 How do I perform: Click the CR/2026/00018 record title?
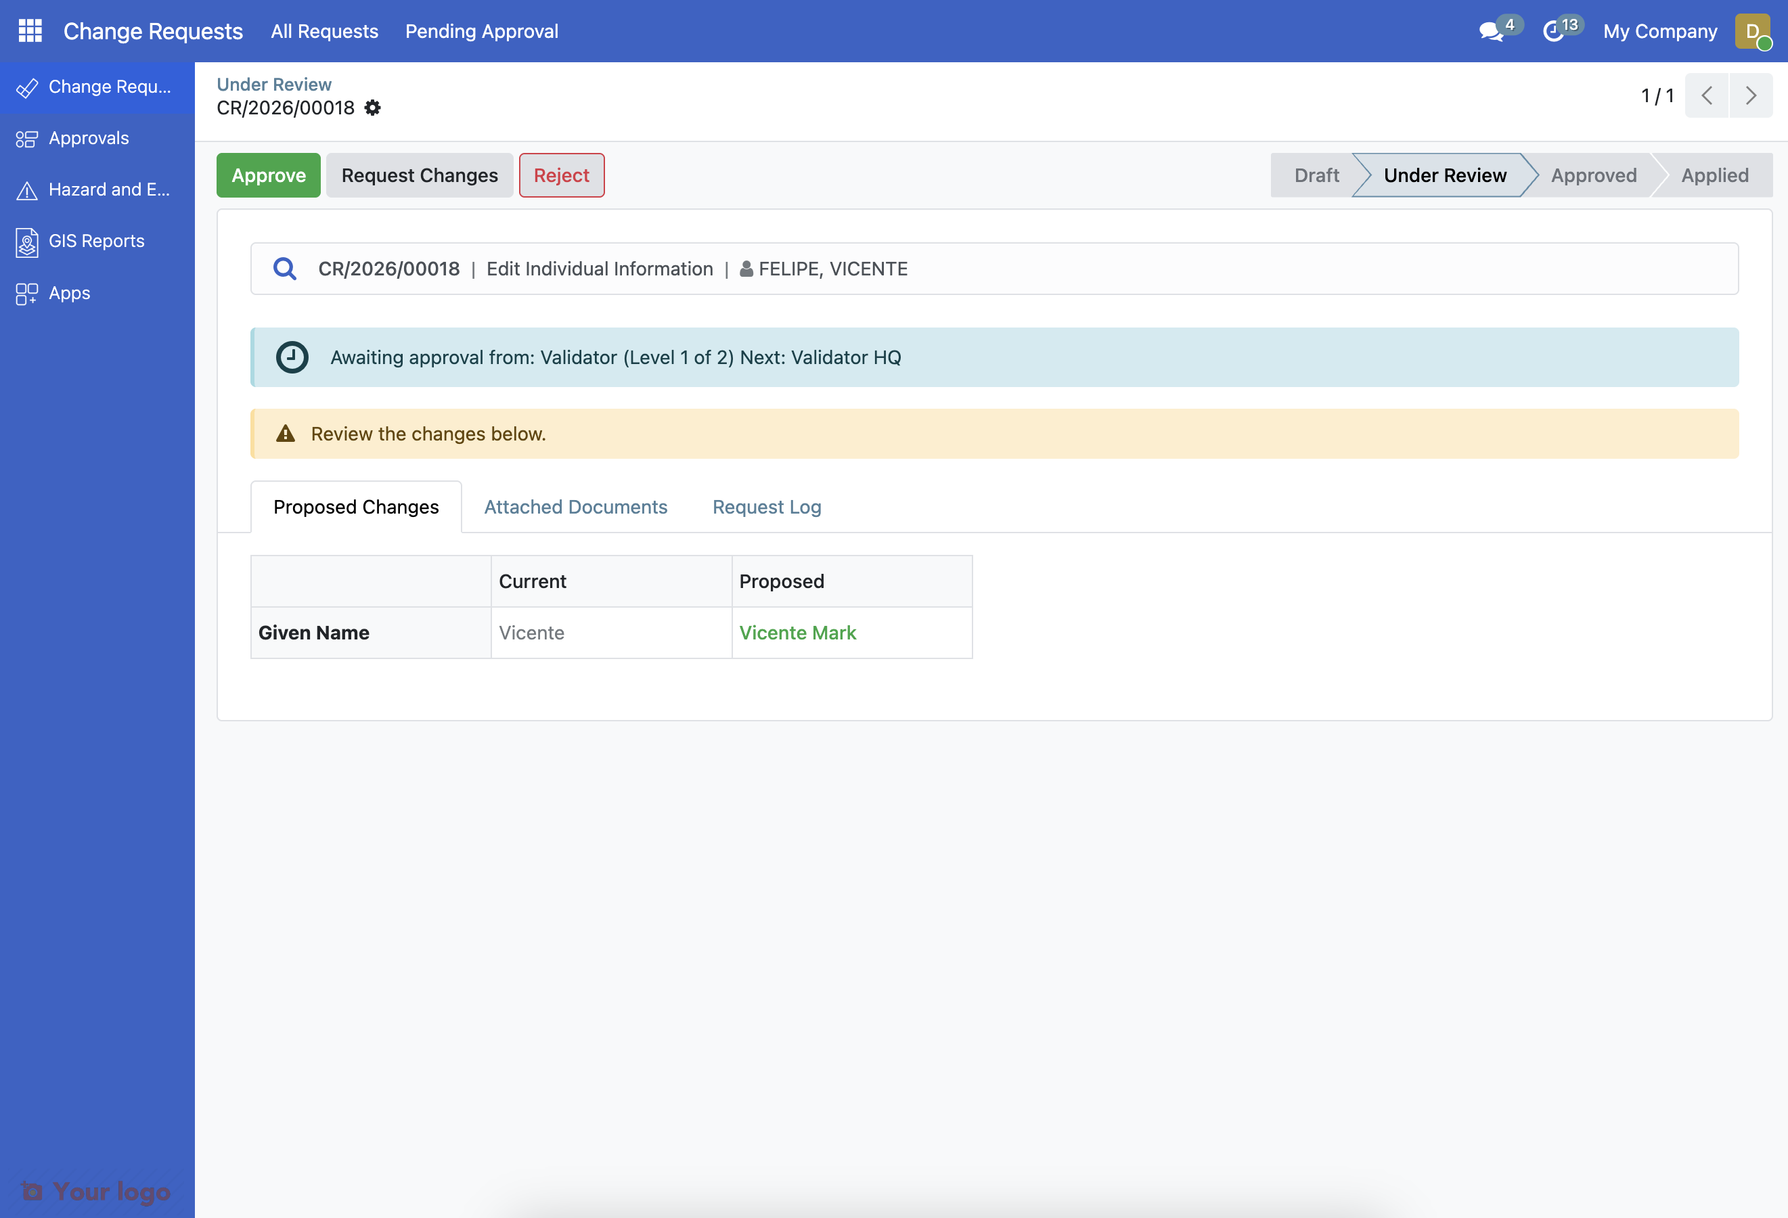click(286, 108)
